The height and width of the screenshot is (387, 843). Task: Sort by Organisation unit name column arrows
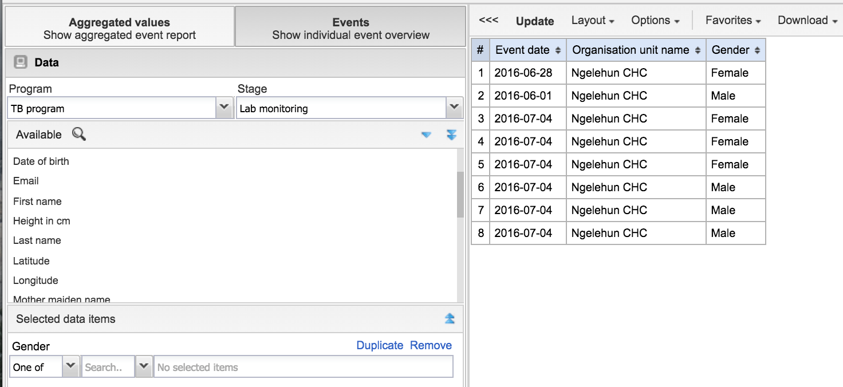pyautogui.click(x=698, y=50)
